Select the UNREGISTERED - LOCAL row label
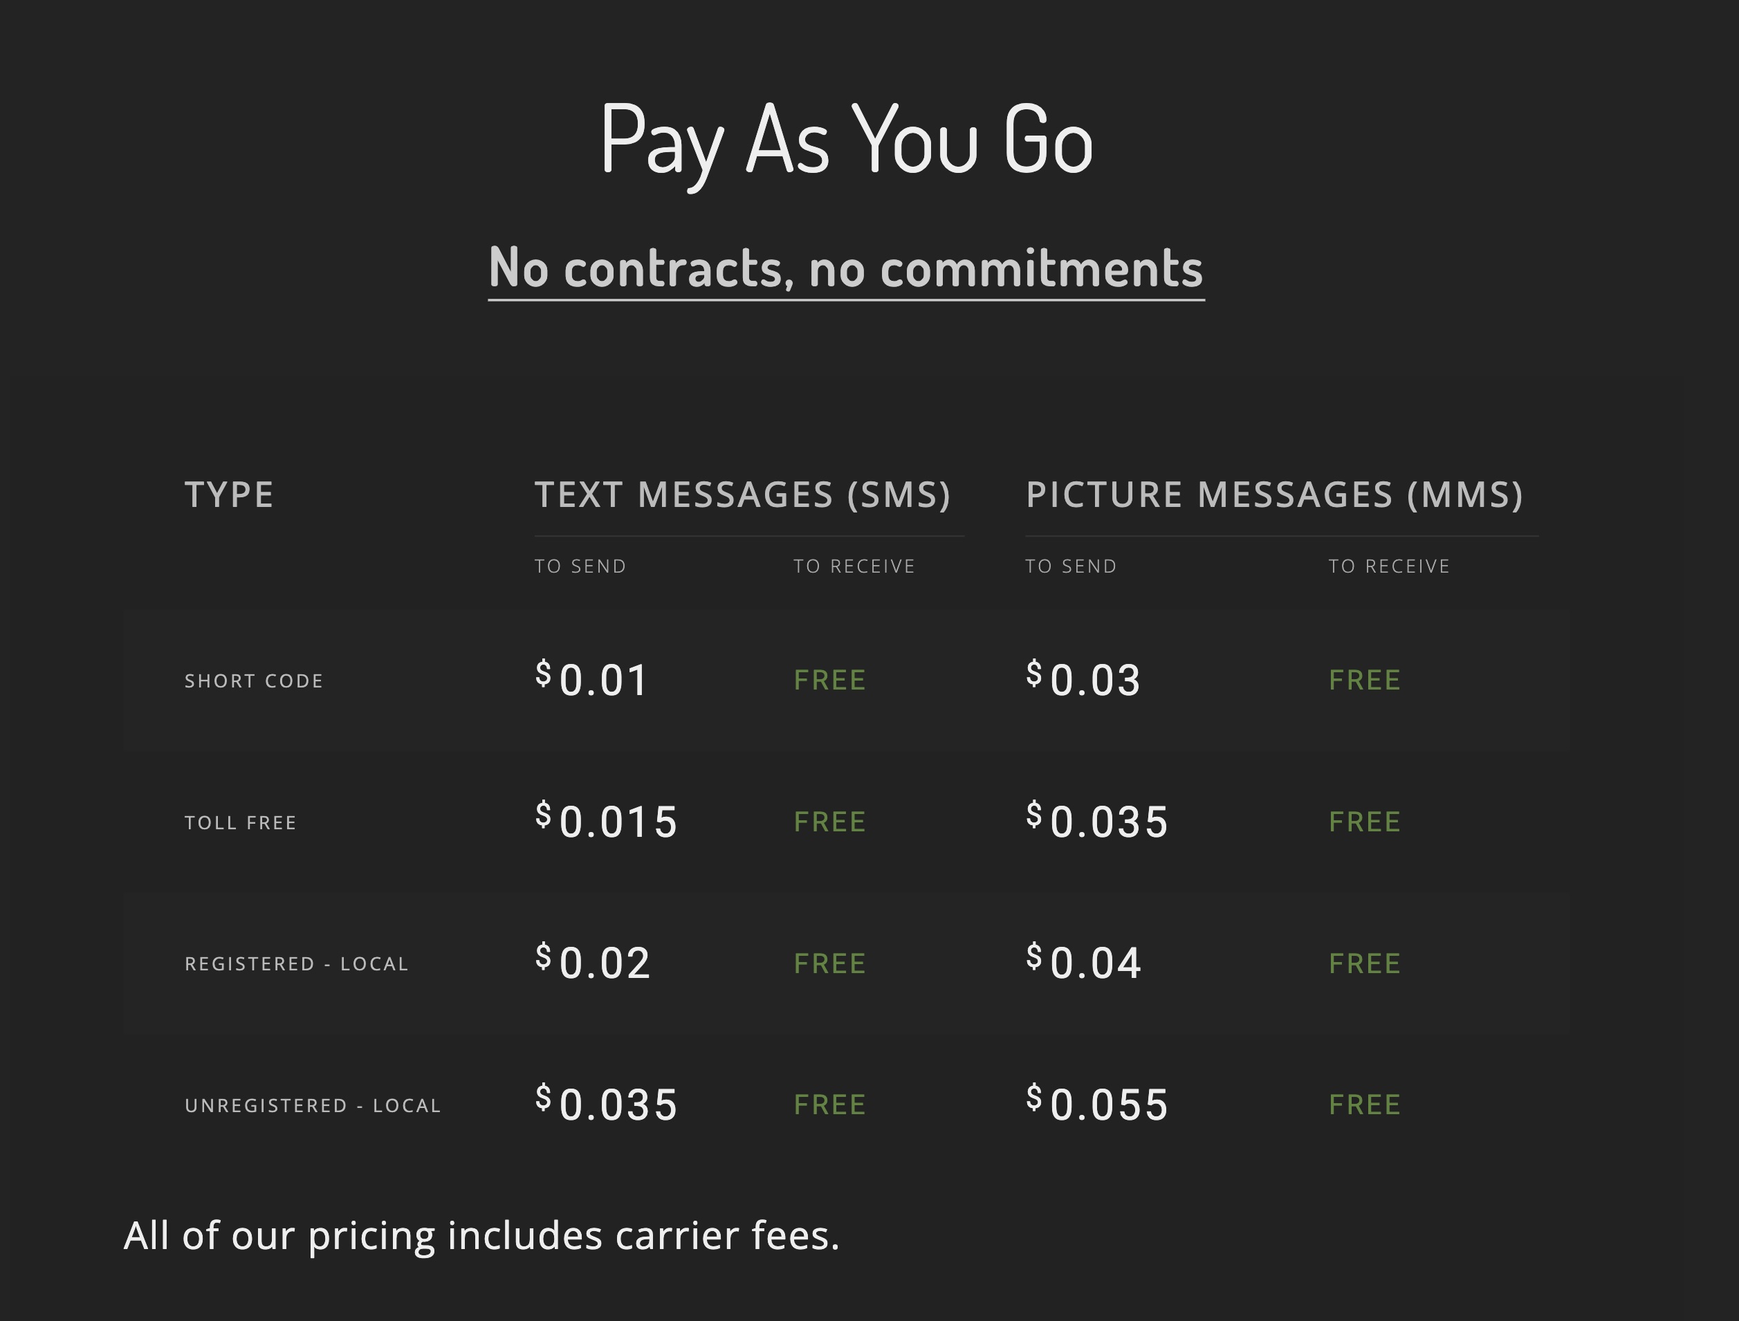Viewport: 1739px width, 1321px height. point(312,1105)
